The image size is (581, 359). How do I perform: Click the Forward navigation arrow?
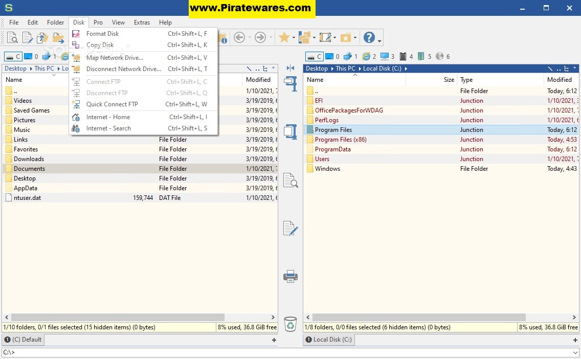coord(260,37)
